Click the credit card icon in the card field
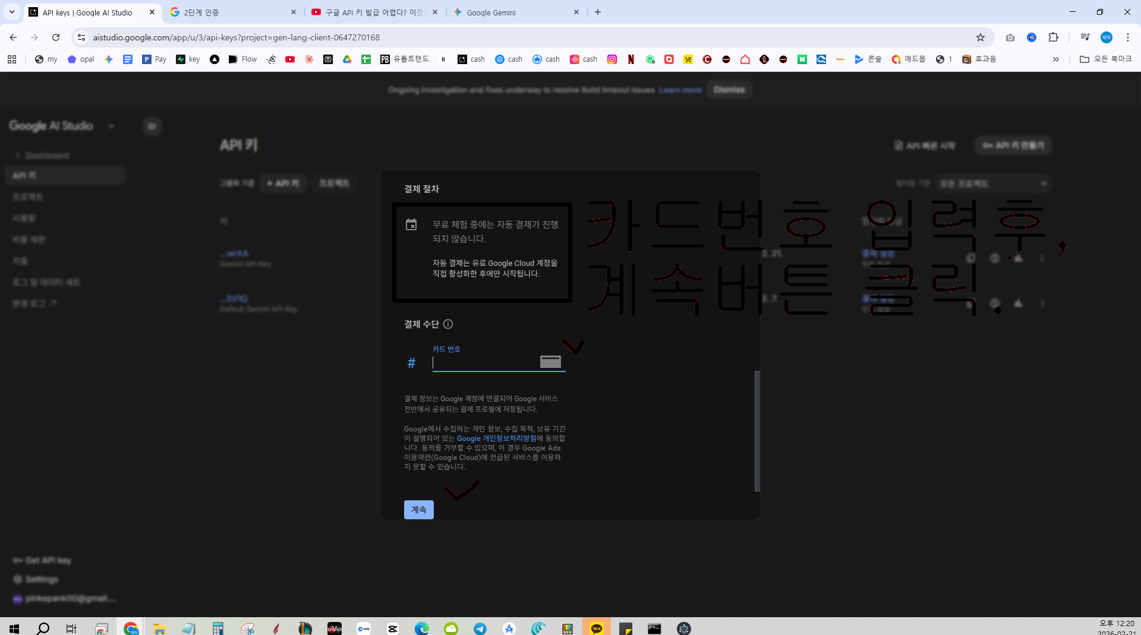 click(550, 362)
